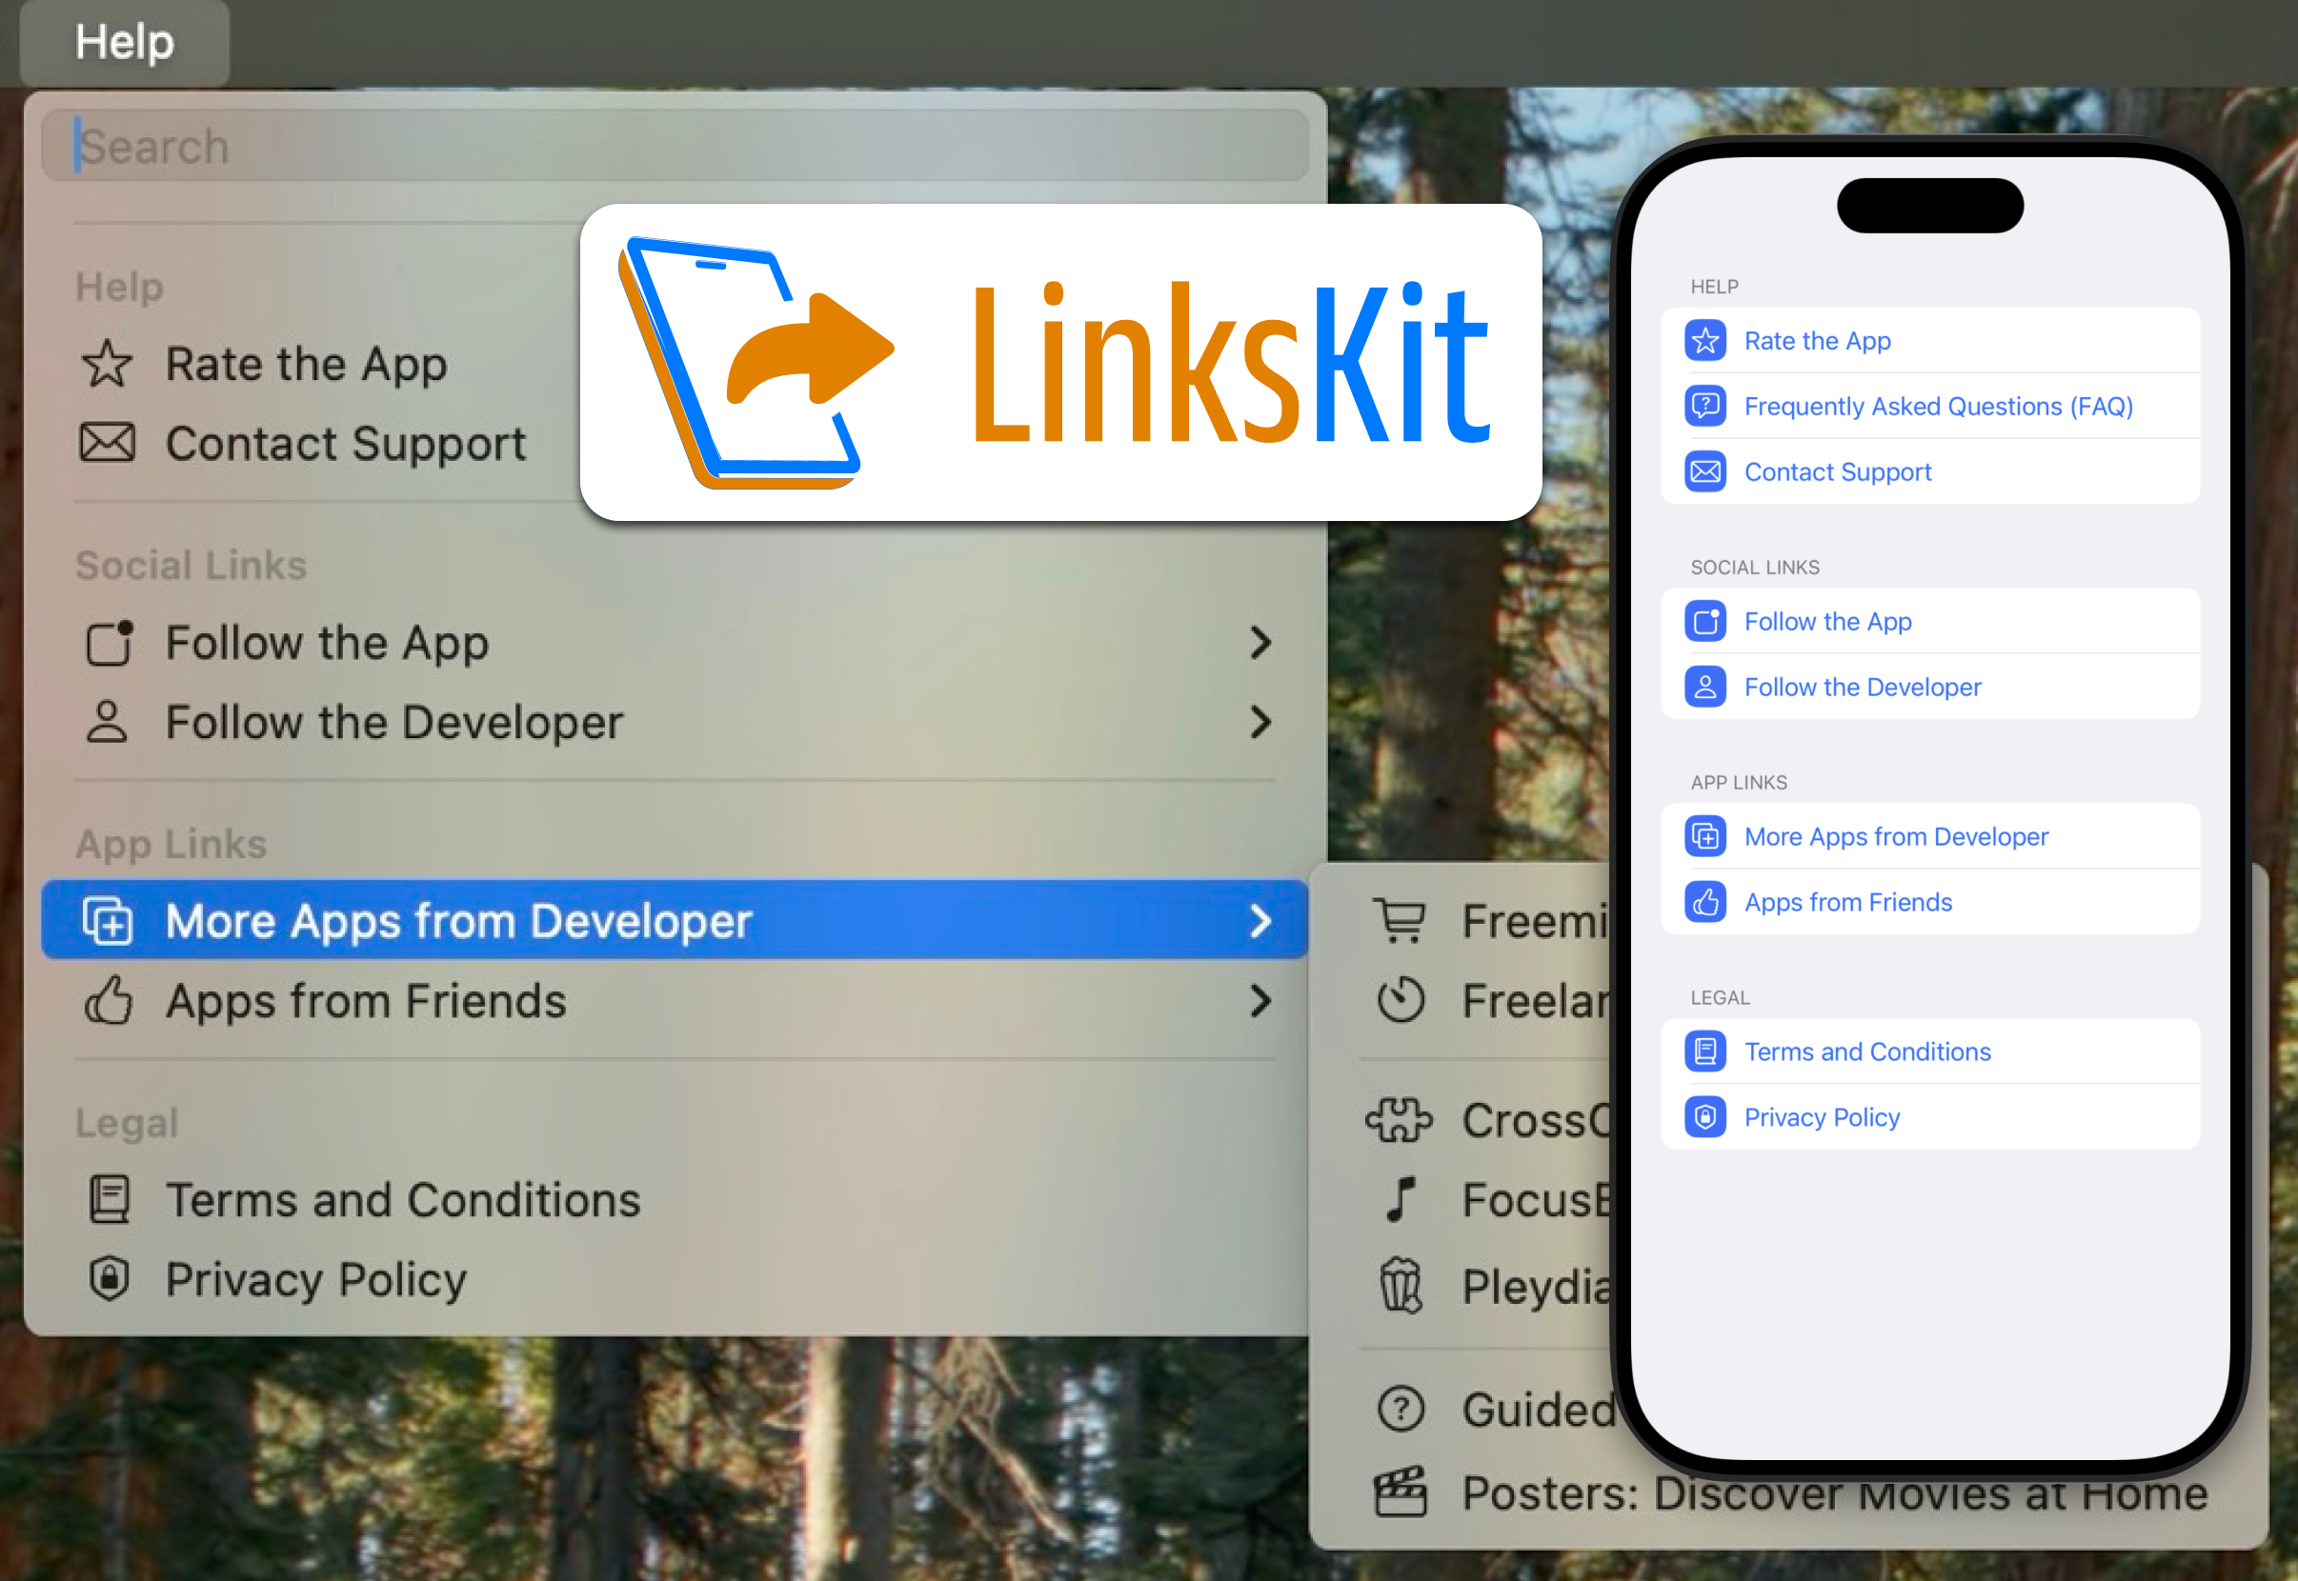Click the Privacy Policy shield icon
This screenshot has height=1581, width=2298.
pos(1704,1117)
